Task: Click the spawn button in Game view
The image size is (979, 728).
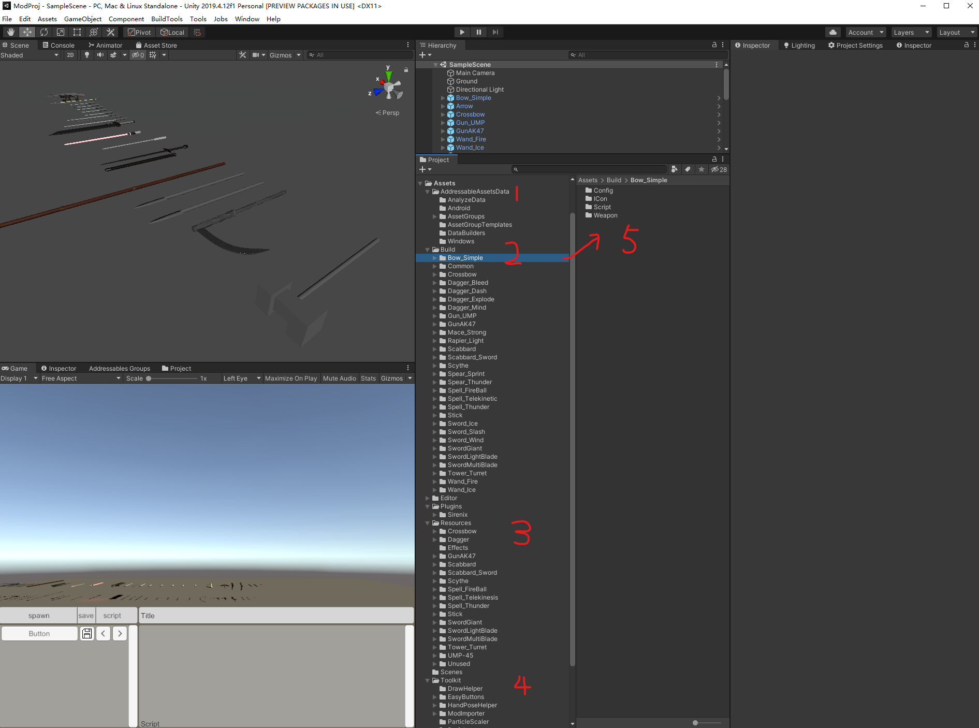Action: point(39,615)
